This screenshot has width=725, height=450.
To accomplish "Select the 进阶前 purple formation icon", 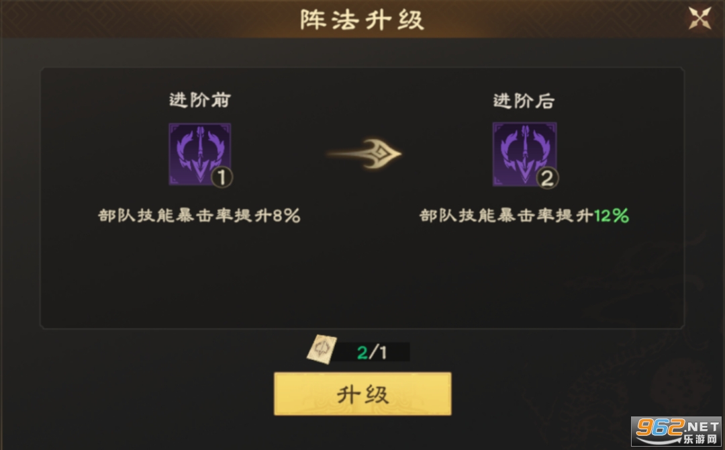I will pyautogui.click(x=200, y=154).
